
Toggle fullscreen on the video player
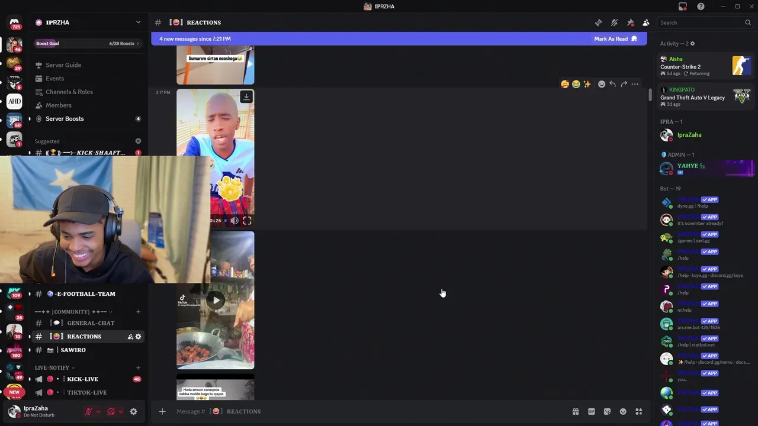(247, 221)
